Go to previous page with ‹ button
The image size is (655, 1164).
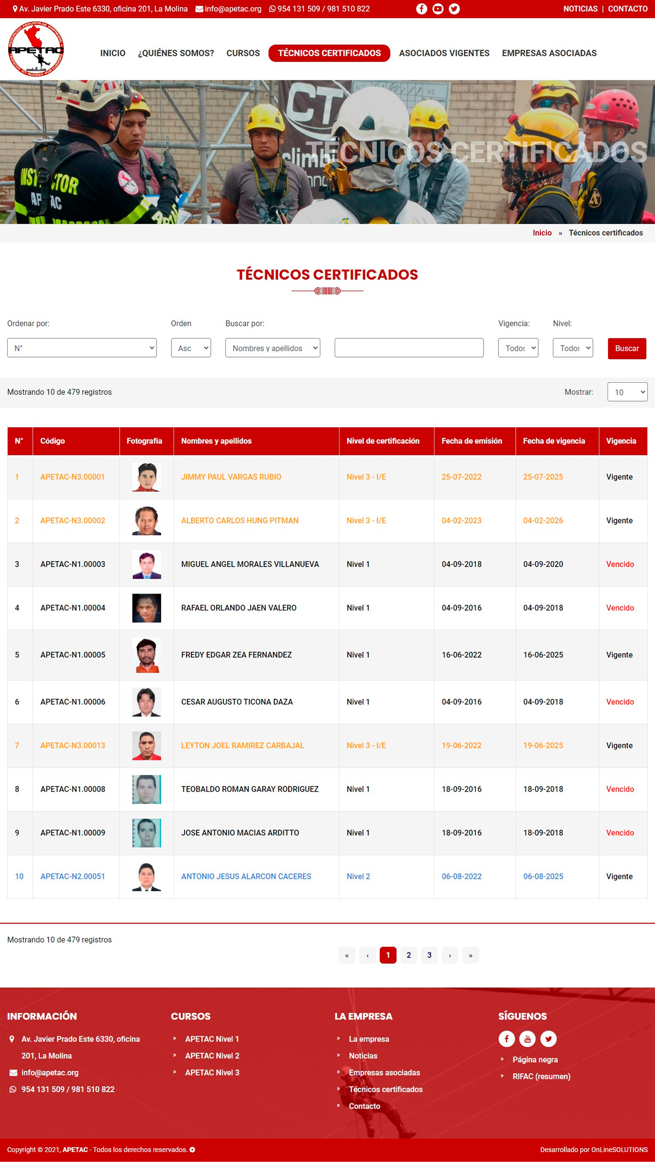[x=367, y=955]
